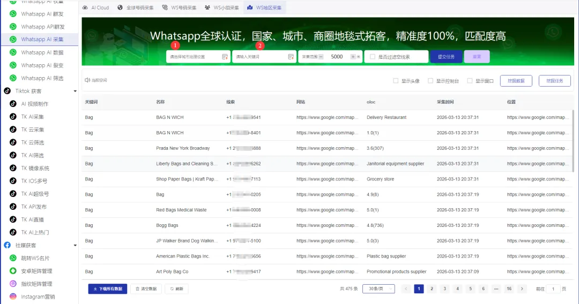Click Instagram icon beside Instagram营销
The height and width of the screenshot is (304, 579).
tap(13, 297)
